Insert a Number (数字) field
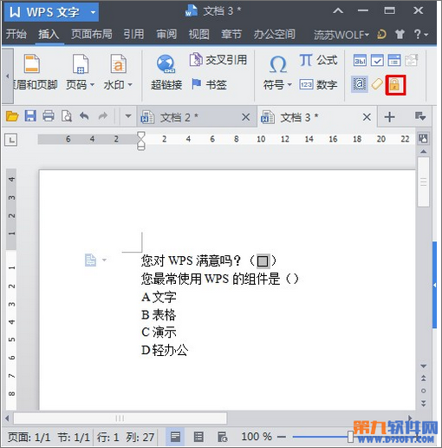Viewport: 442px width, 448px height. 318,85
